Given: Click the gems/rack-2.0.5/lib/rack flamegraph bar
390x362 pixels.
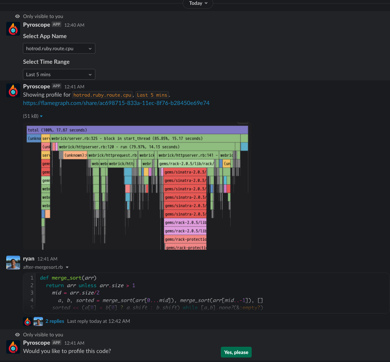Looking at the screenshot, I should 186,164.
